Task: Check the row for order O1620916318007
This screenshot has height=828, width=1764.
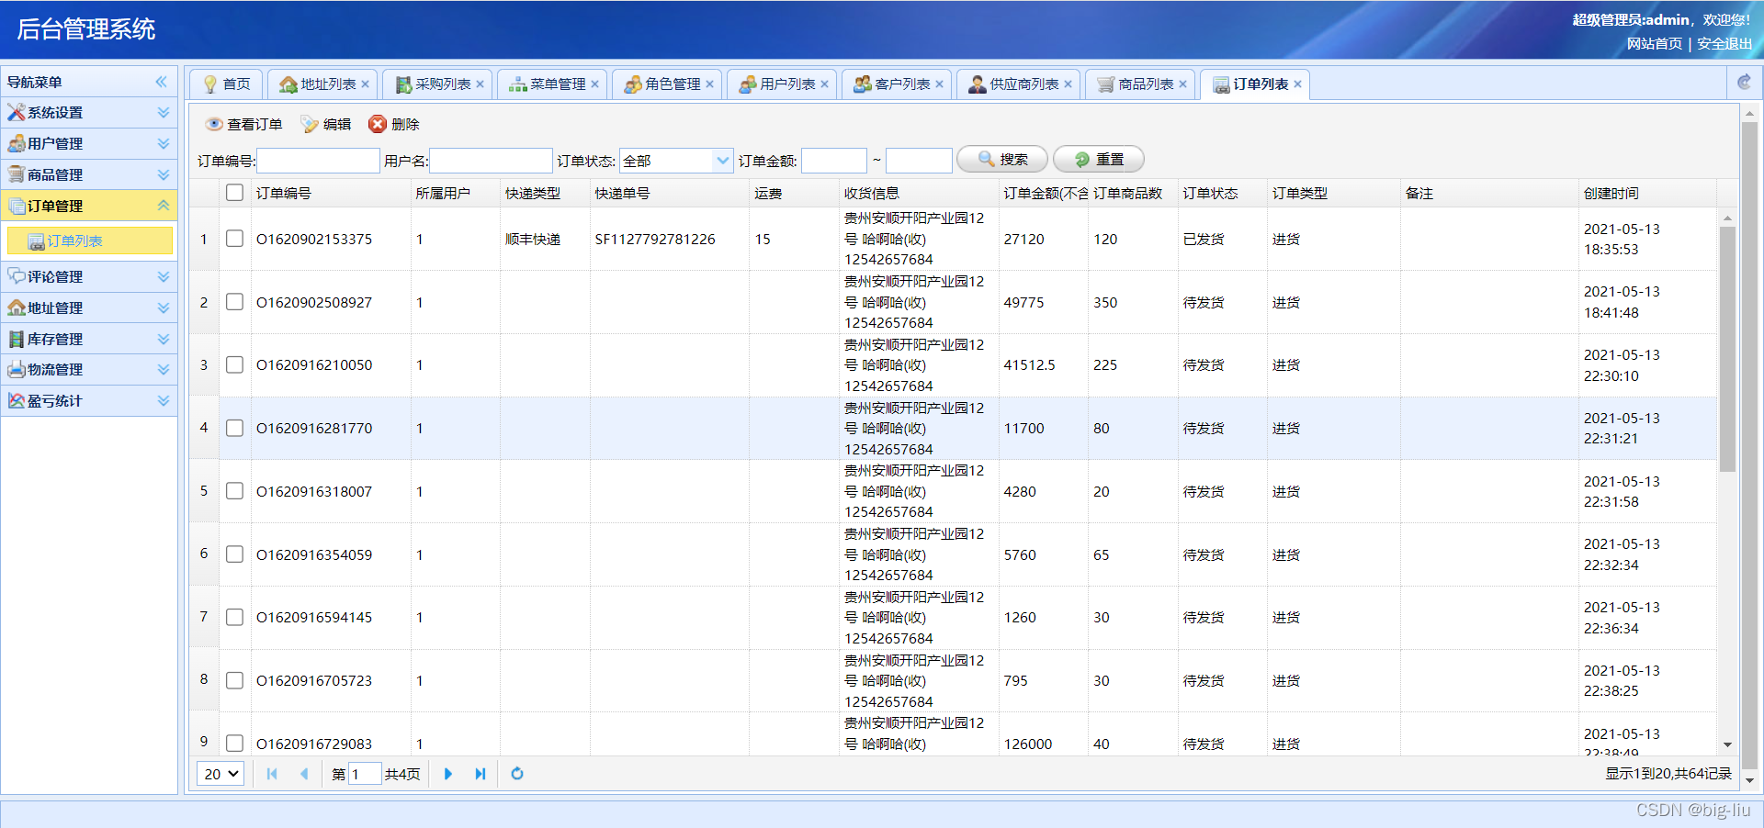Action: click(234, 491)
